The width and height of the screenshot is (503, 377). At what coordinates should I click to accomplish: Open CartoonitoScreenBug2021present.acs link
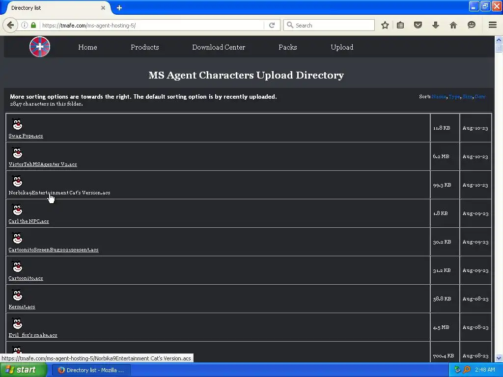[54, 250]
